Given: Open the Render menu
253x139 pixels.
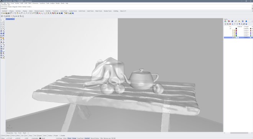Looking at the screenshot, I should (x=58, y=3).
